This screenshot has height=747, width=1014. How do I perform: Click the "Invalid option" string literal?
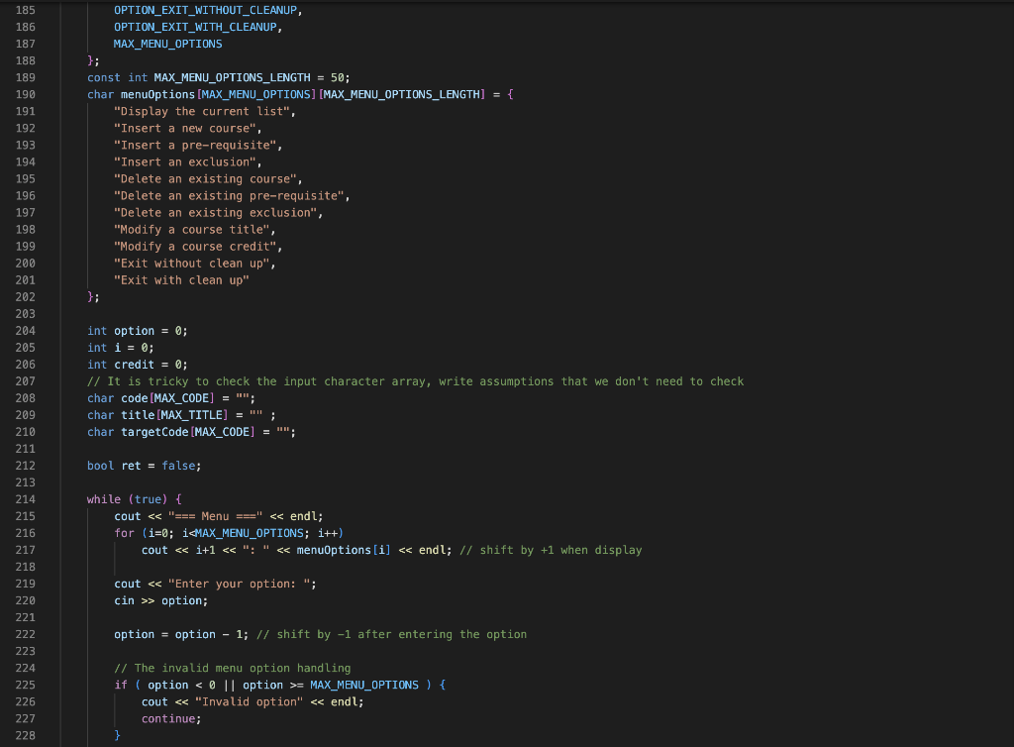[x=249, y=701]
